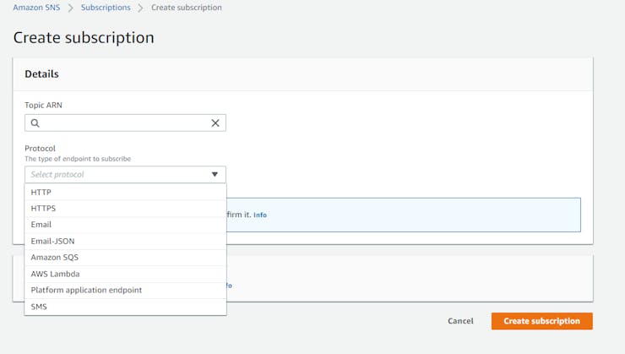
Task: Choose Email-JSON protocol option
Action: pos(52,241)
